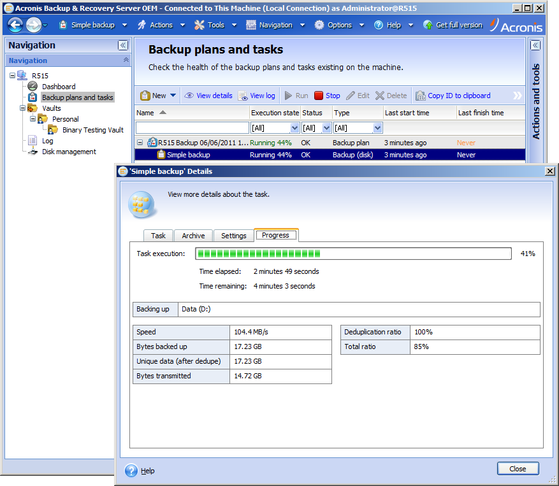Click the Copy ID to clipboard icon
Image resolution: width=559 pixels, height=486 pixels.
coord(421,96)
